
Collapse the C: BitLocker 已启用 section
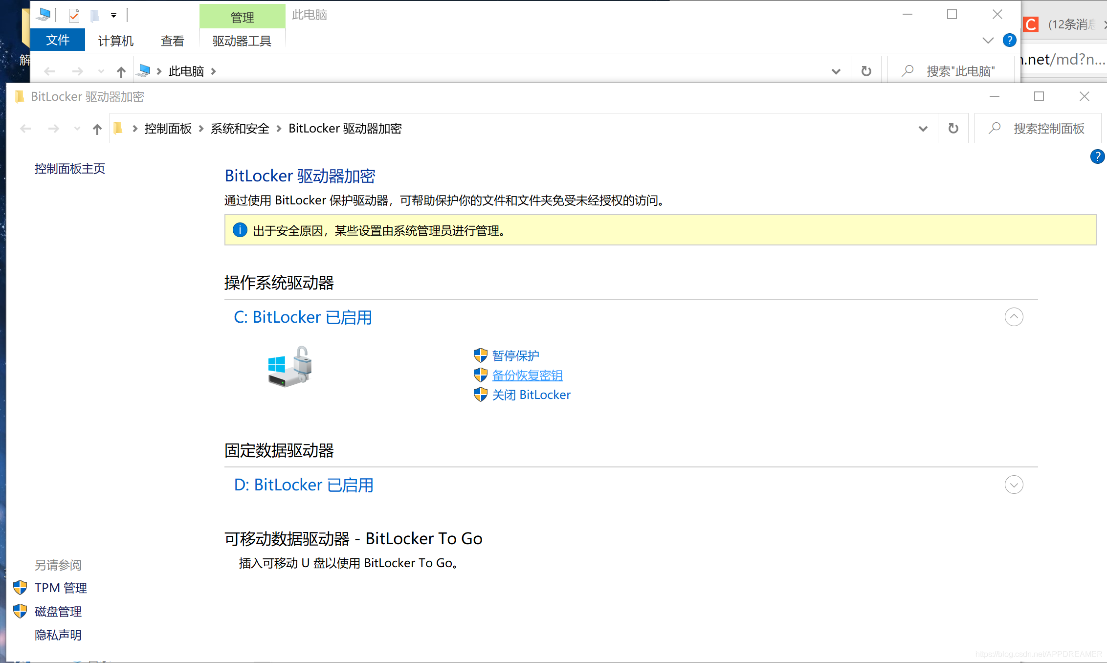tap(1015, 316)
